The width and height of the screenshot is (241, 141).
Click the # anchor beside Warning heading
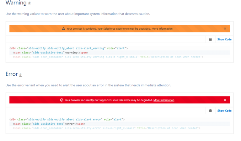(x=29, y=3)
